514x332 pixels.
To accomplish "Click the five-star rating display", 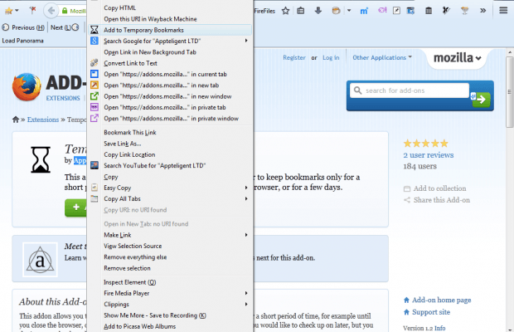I will pos(425,144).
